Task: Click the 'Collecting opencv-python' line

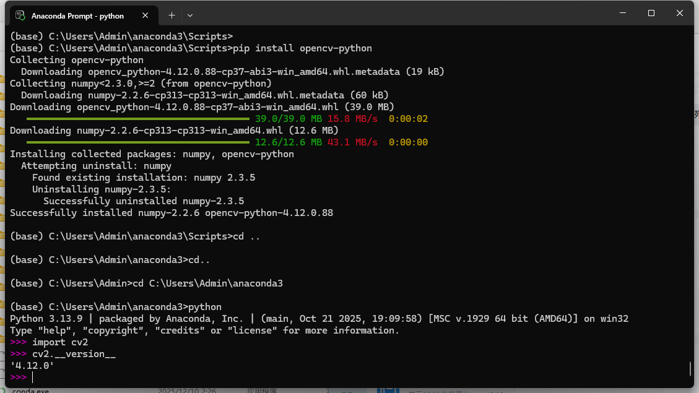Action: point(77,60)
